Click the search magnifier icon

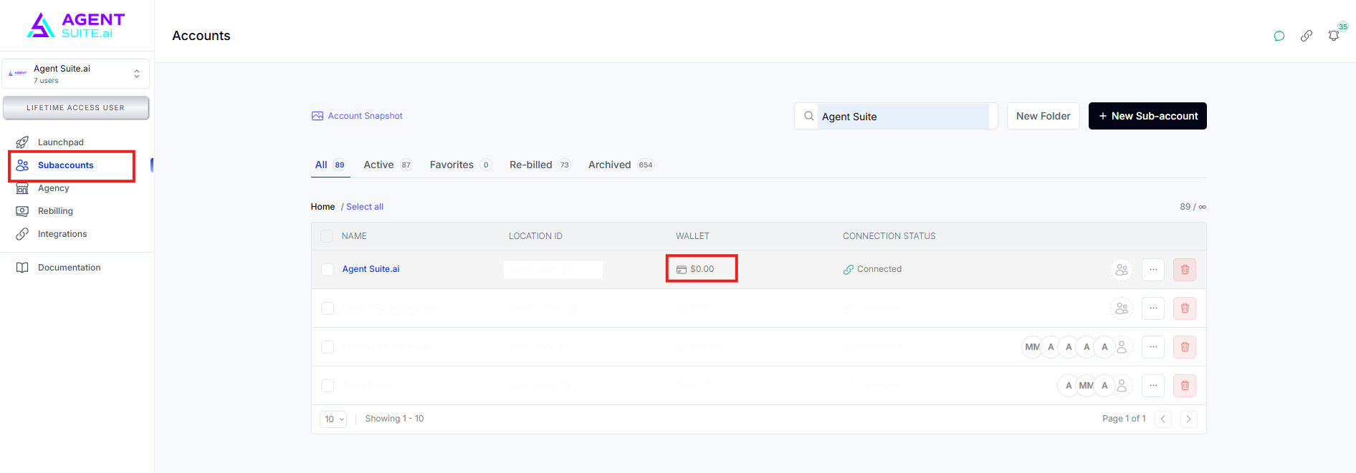[x=808, y=116]
